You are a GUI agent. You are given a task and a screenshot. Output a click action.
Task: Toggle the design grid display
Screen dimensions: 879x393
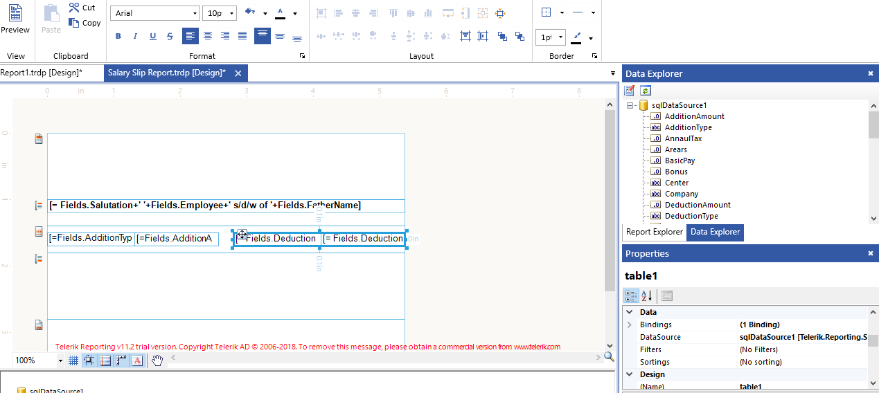(x=73, y=360)
